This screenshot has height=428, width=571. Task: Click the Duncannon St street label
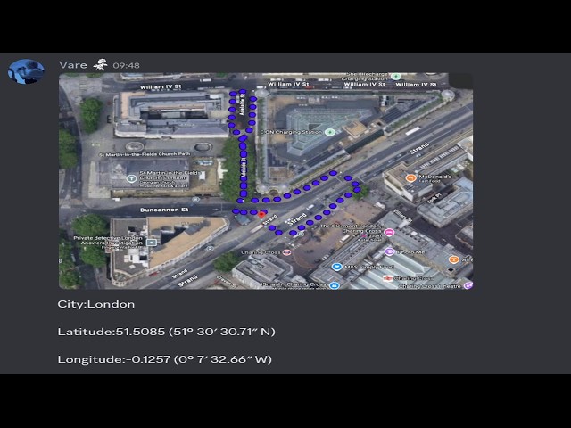coord(164,210)
